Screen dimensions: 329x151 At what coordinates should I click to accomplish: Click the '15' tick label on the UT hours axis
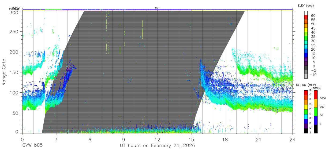191,140
